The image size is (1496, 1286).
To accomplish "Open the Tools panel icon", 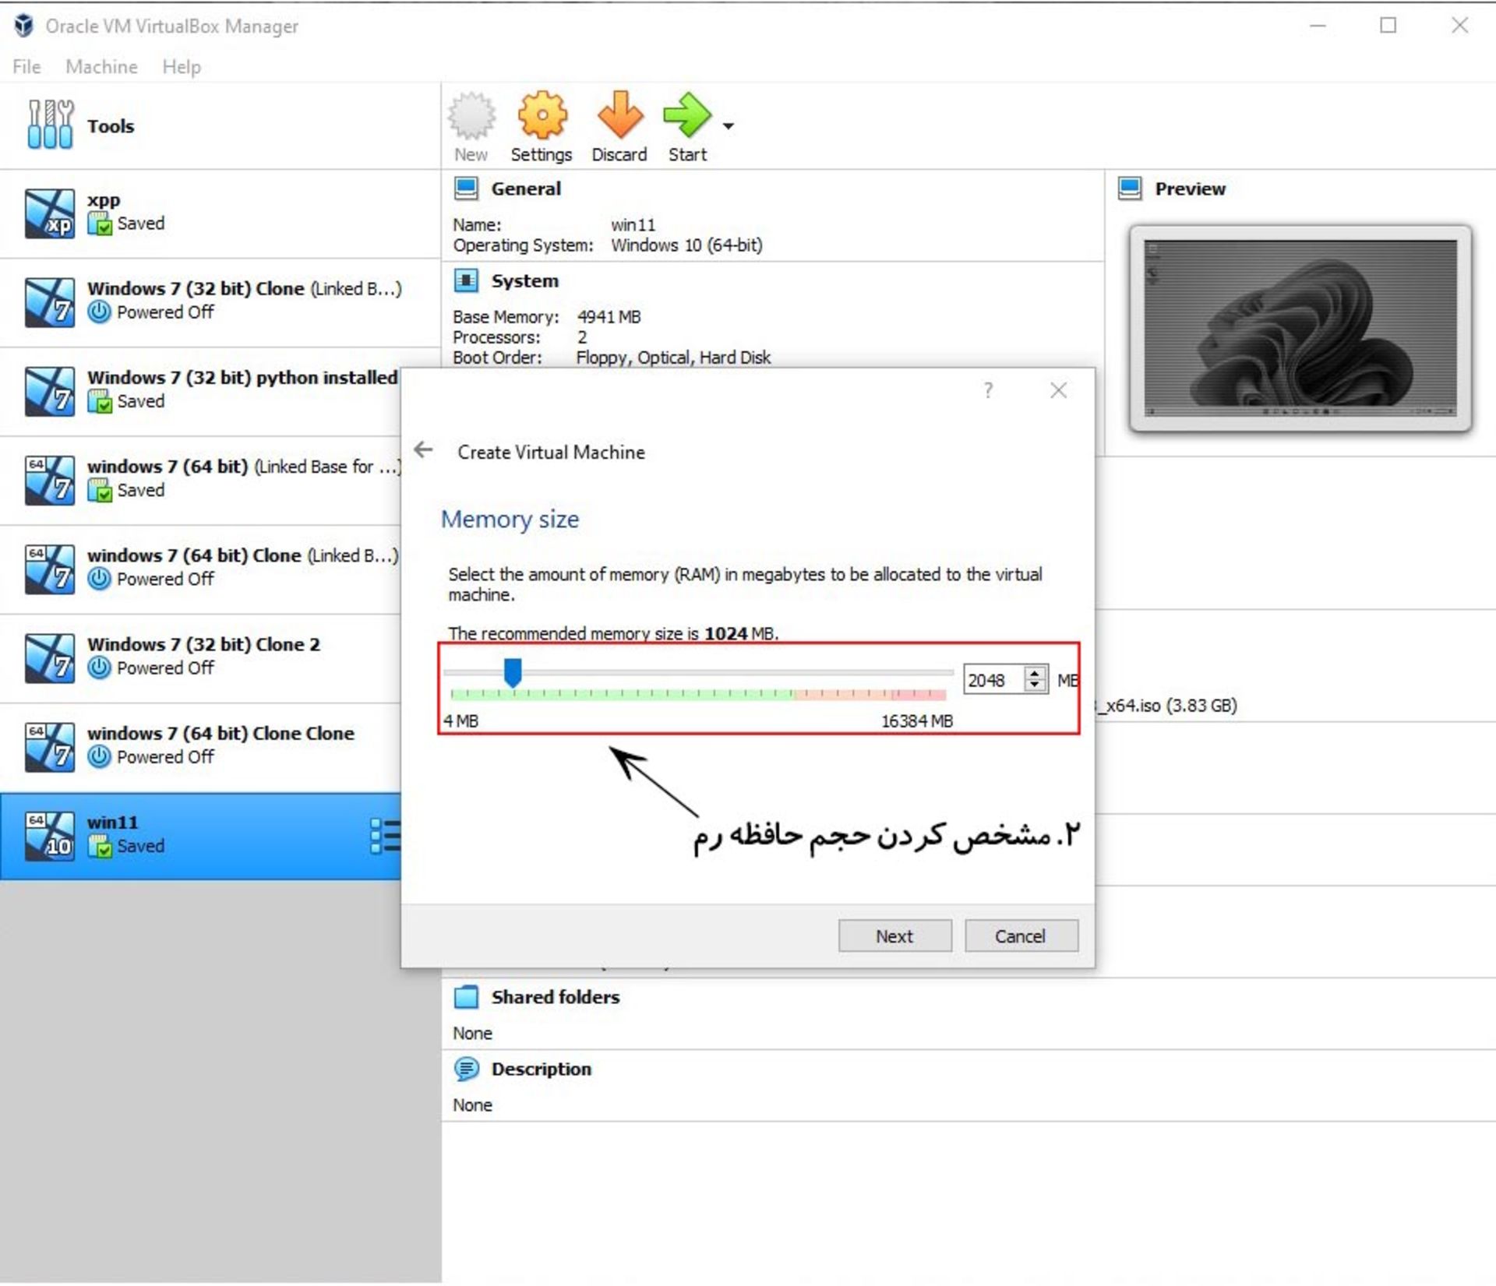I will coord(50,125).
